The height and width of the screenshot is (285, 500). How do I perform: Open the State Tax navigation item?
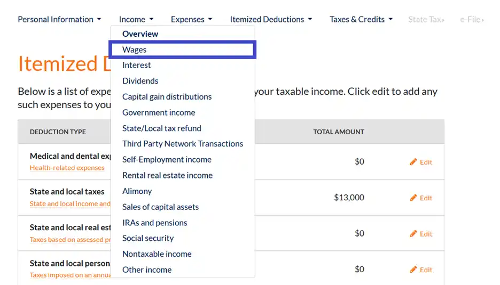426,20
